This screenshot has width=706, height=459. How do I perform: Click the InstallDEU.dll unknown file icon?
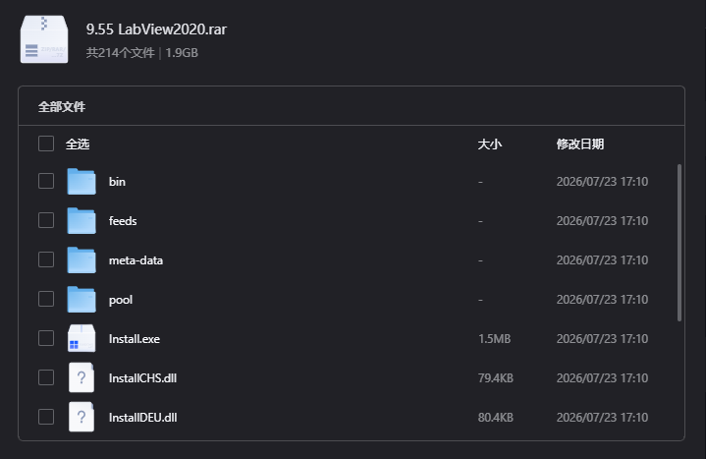pyautogui.click(x=81, y=417)
